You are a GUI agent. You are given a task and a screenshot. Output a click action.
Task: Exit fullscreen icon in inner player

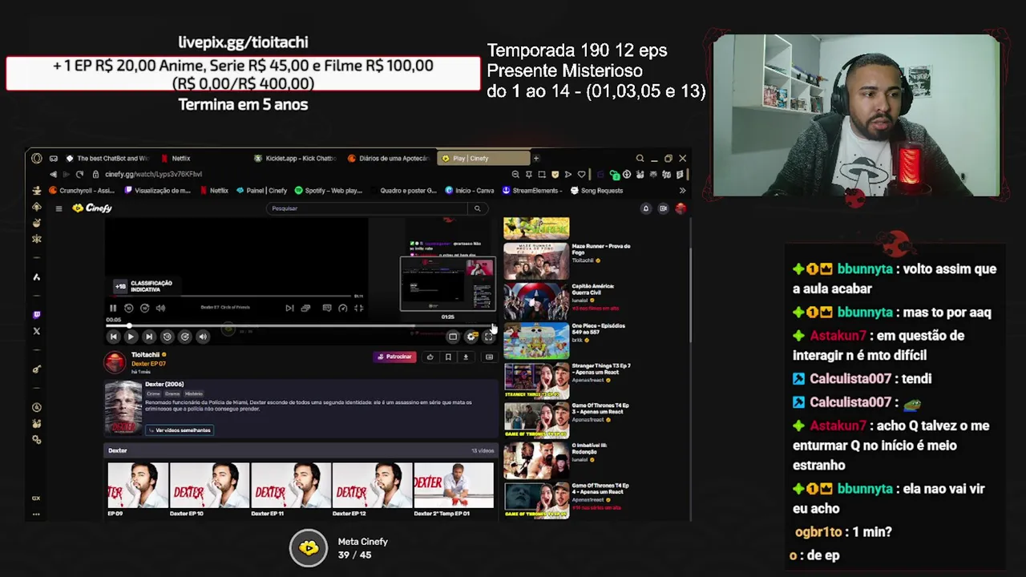358,308
